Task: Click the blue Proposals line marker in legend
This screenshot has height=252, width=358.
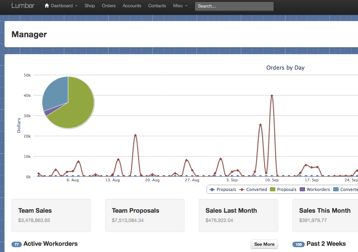Action: (213, 190)
